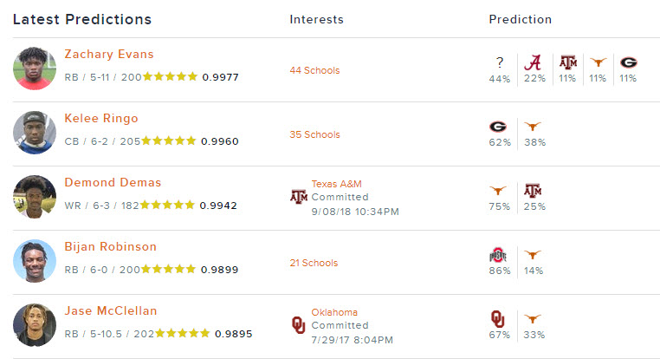Screen dimensions: 660x359
Task: View the 21 Schools interest list
Action: tap(314, 263)
